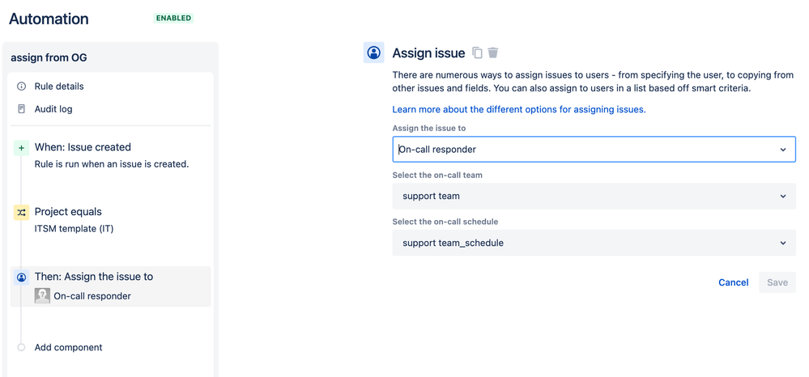Click the copy icon next to Assign issue

coord(477,53)
